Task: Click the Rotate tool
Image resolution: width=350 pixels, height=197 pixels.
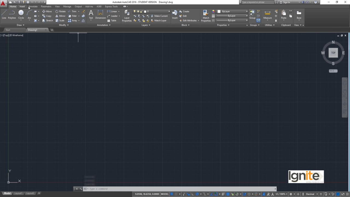Action: tap(60, 11)
